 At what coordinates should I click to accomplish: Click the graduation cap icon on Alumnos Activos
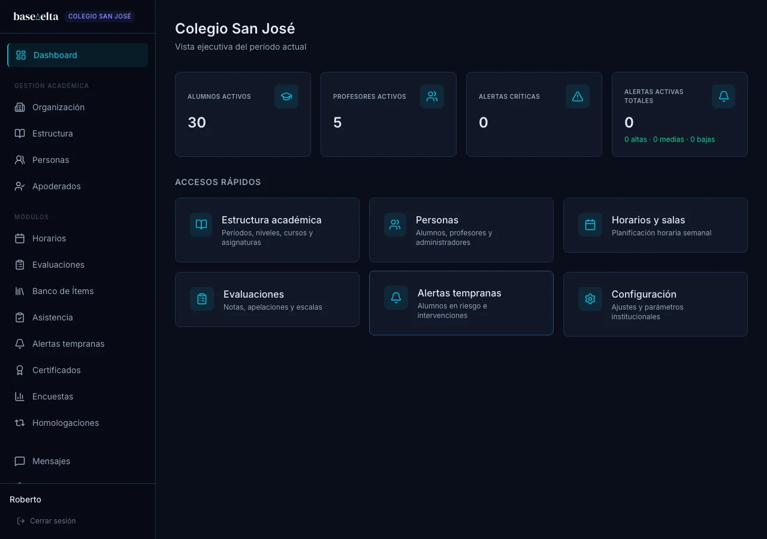point(286,96)
